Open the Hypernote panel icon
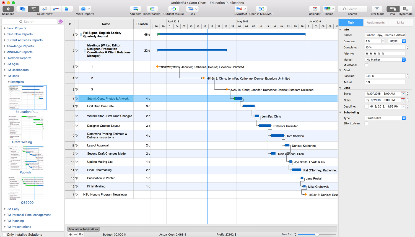The image size is (415, 237). [405, 9]
